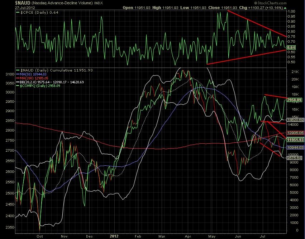Viewport: 305px width, 239px height.
Task: Click the green up-arrow change indicator
Action: coord(285,8)
